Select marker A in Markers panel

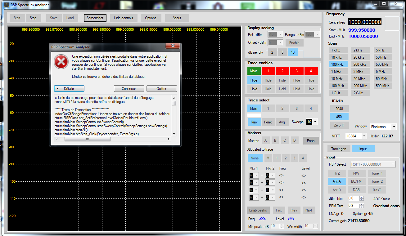265,140
